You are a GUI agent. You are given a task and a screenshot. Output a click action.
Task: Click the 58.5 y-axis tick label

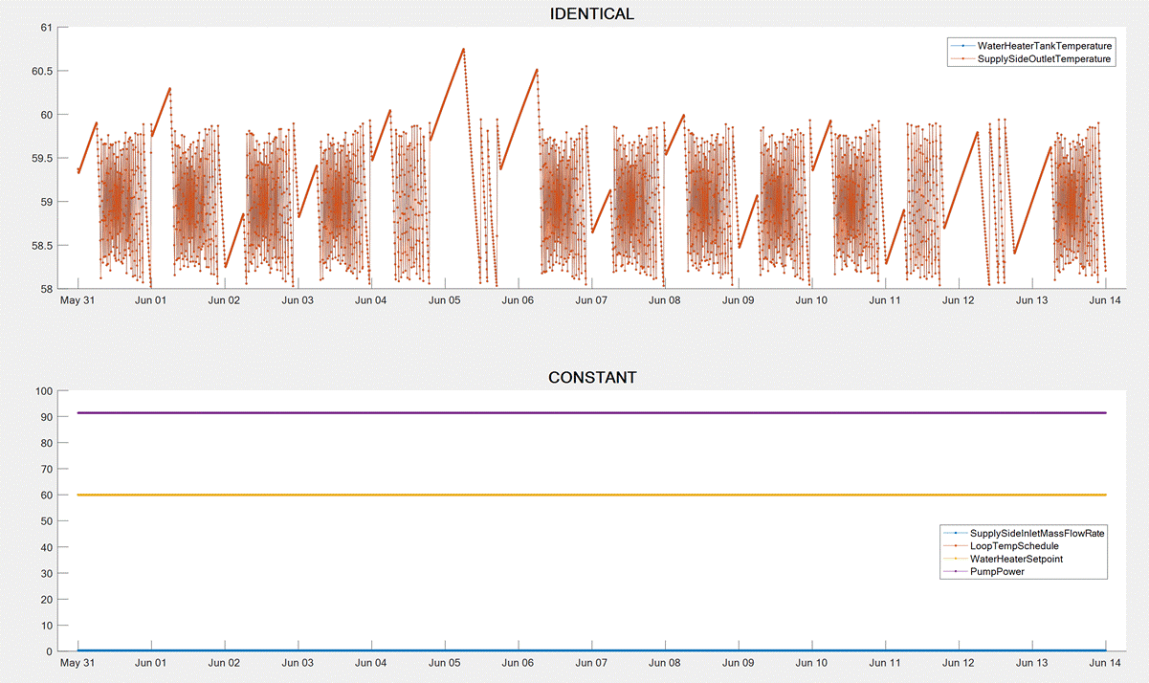pyautogui.click(x=43, y=245)
